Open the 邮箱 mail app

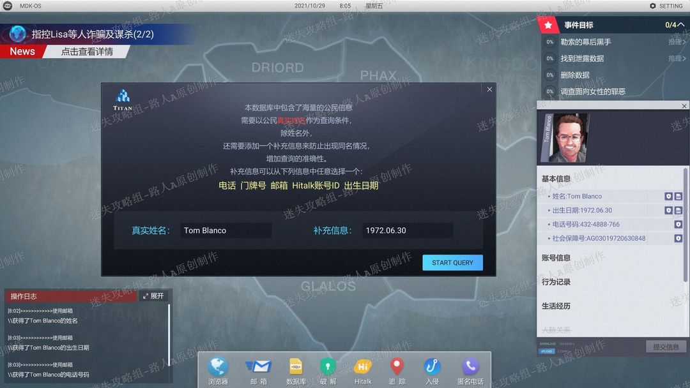[258, 370]
